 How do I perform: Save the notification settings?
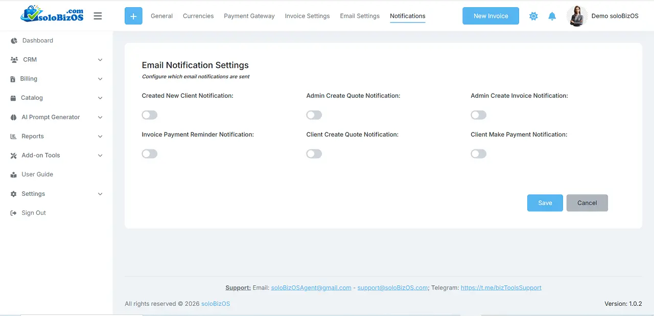545,203
